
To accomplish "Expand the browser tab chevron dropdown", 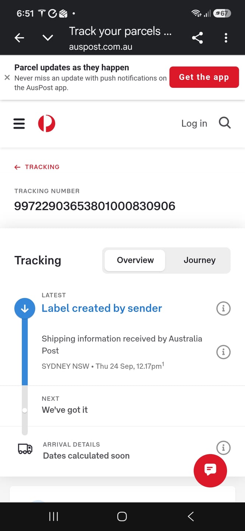I will [48, 38].
